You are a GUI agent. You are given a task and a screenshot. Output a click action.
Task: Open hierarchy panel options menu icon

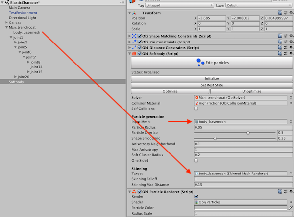coord(122,2)
